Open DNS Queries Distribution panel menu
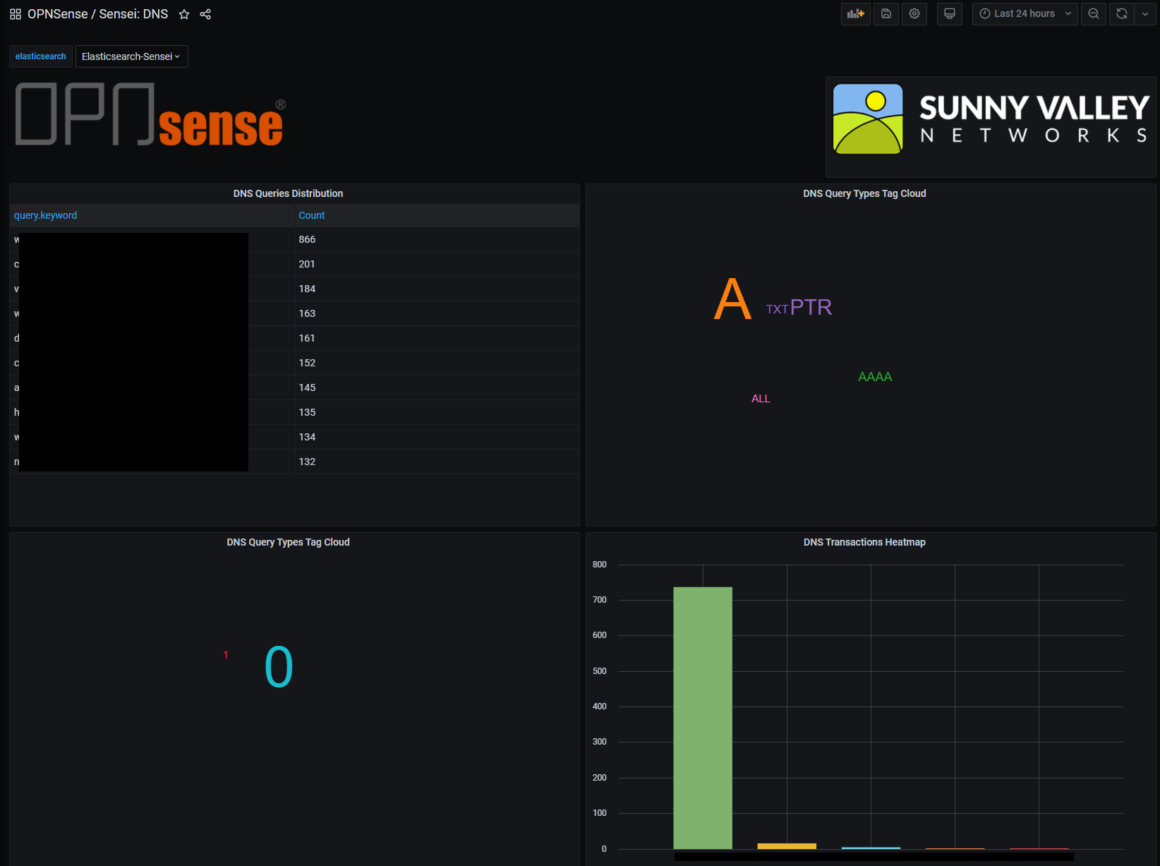This screenshot has width=1160, height=866. (288, 193)
